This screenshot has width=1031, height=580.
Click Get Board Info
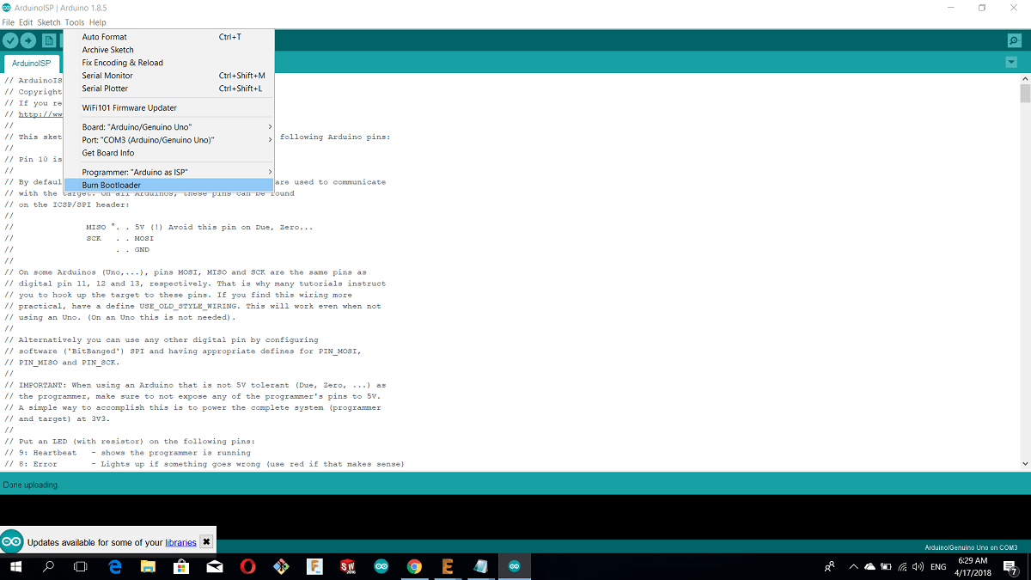(x=169, y=153)
